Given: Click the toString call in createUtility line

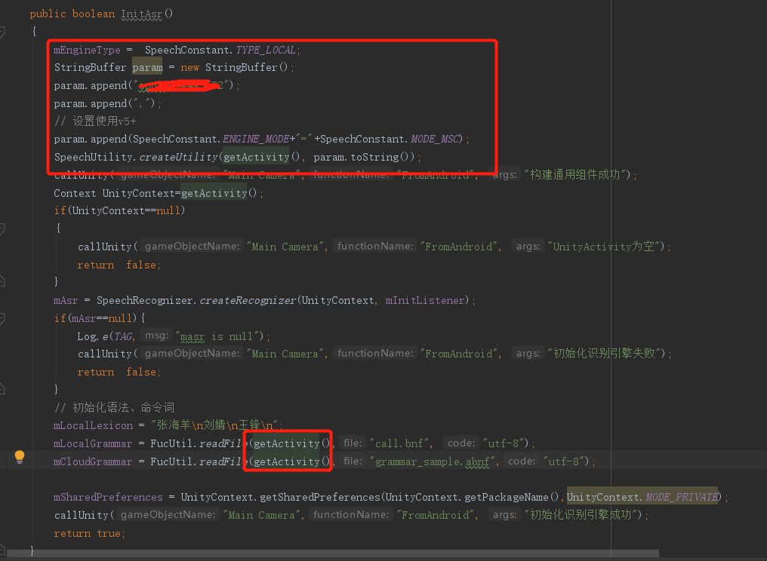Looking at the screenshot, I should click(374, 157).
